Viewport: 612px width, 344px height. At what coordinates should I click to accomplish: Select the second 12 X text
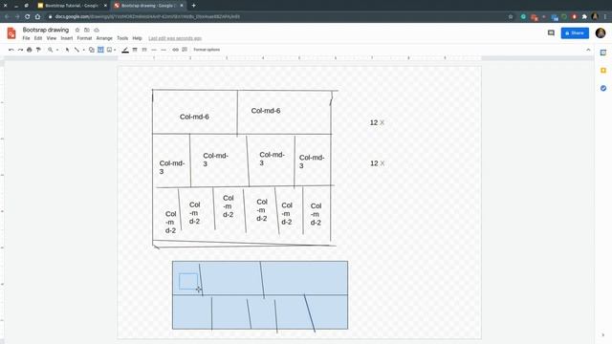coord(378,163)
